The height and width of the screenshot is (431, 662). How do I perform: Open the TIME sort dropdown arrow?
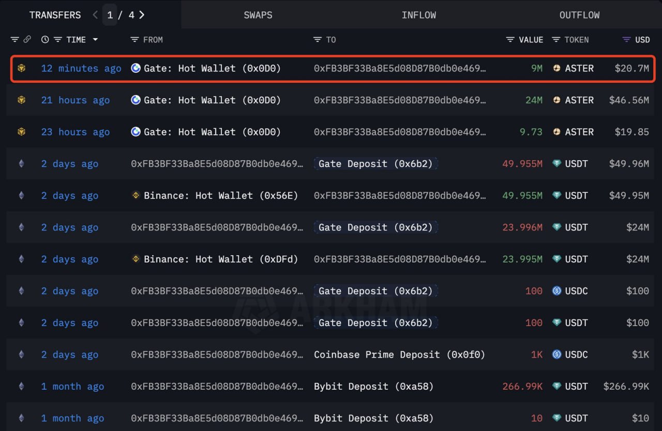point(95,40)
